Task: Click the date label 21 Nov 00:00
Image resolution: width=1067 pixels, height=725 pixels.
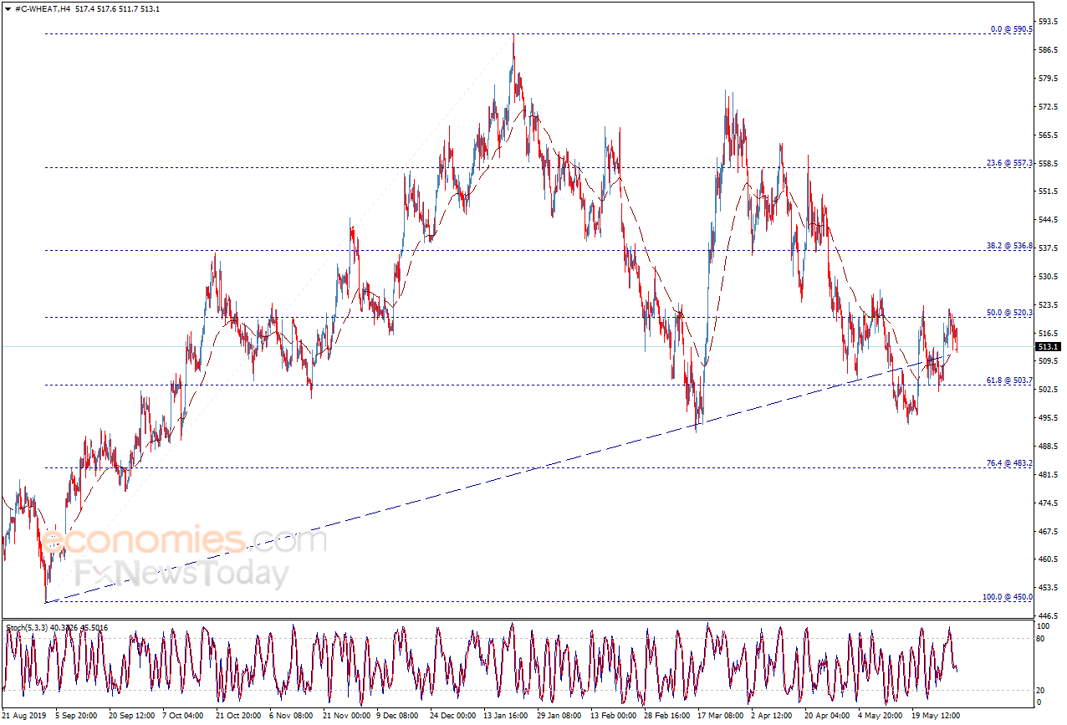Action: tap(345, 716)
